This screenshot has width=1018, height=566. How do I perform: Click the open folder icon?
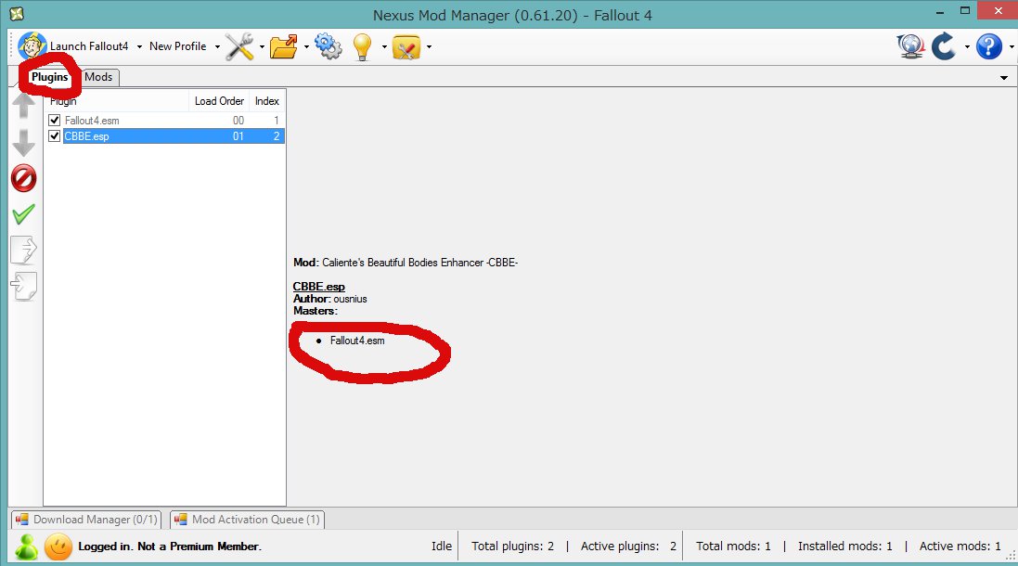coord(284,46)
